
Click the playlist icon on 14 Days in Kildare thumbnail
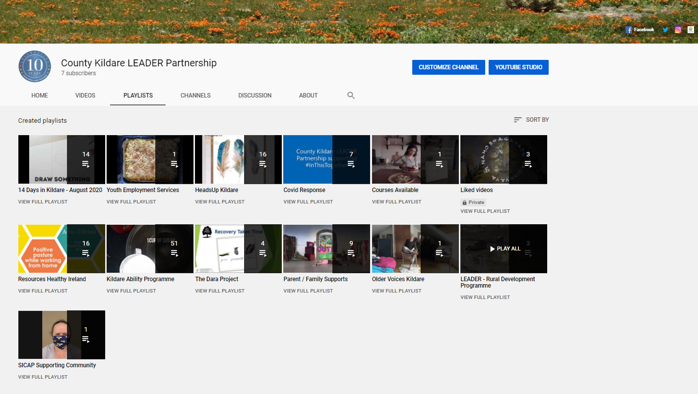[x=86, y=164]
